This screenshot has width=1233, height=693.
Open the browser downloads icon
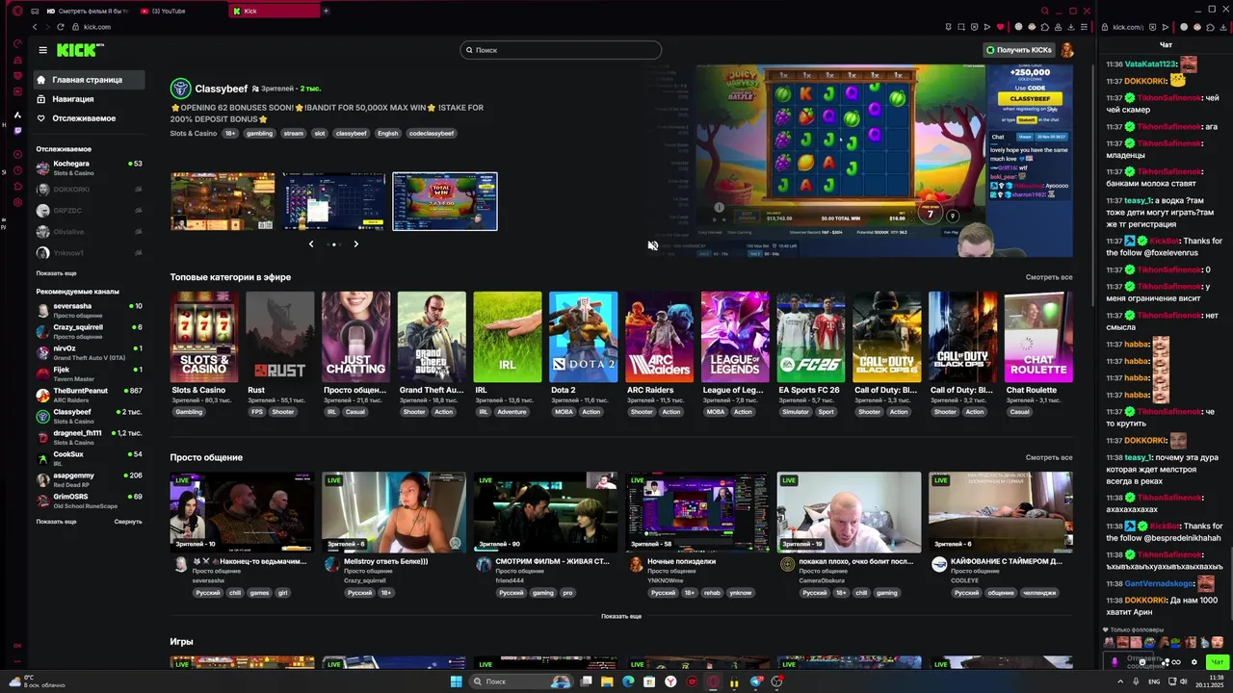coord(1070,27)
